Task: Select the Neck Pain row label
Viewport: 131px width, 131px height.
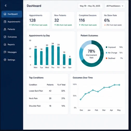Action: coord(33,98)
